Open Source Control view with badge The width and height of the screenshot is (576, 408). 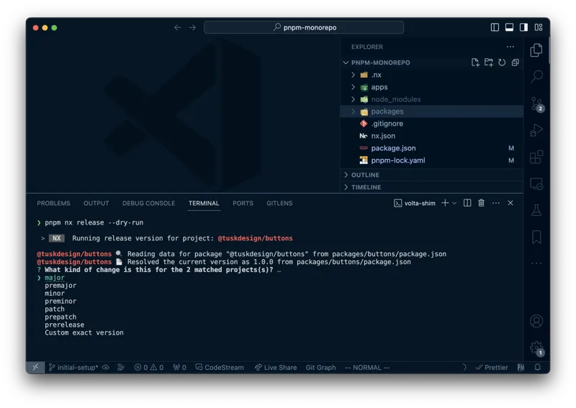(536, 104)
